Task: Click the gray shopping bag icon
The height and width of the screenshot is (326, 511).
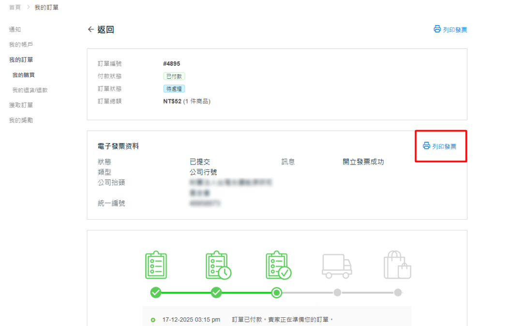Action: (x=397, y=265)
